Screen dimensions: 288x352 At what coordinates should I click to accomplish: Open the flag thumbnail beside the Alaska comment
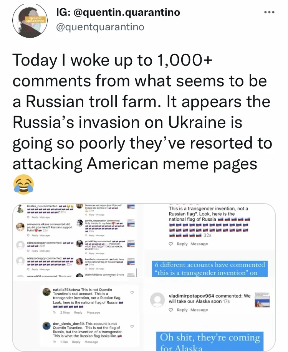point(262,301)
